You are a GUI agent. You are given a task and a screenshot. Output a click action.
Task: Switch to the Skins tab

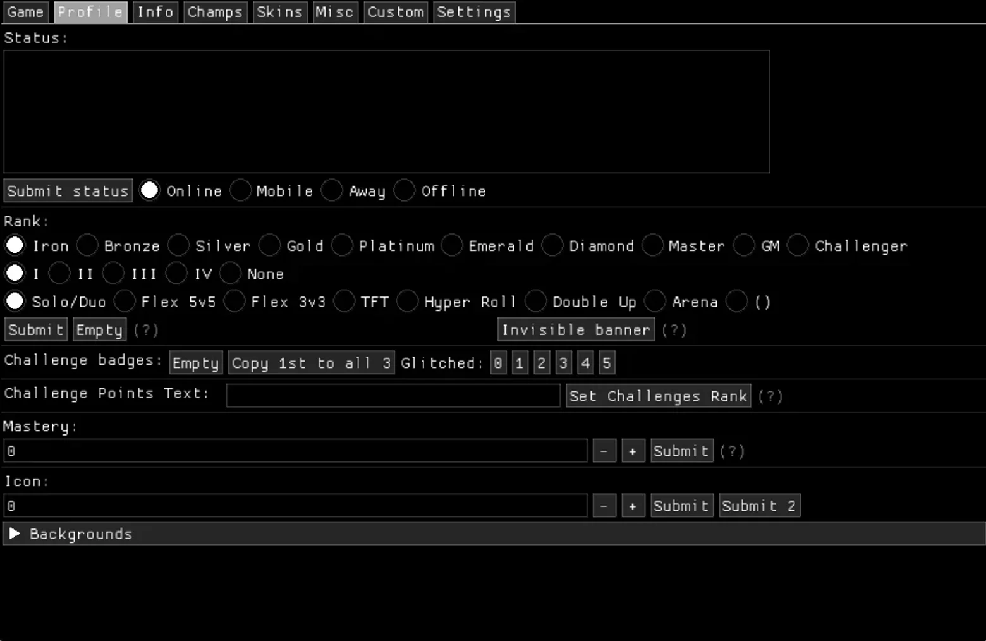[x=279, y=12]
